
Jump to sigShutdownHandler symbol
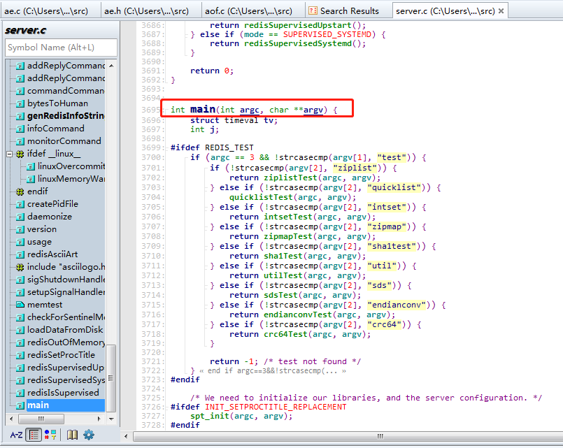click(x=66, y=280)
